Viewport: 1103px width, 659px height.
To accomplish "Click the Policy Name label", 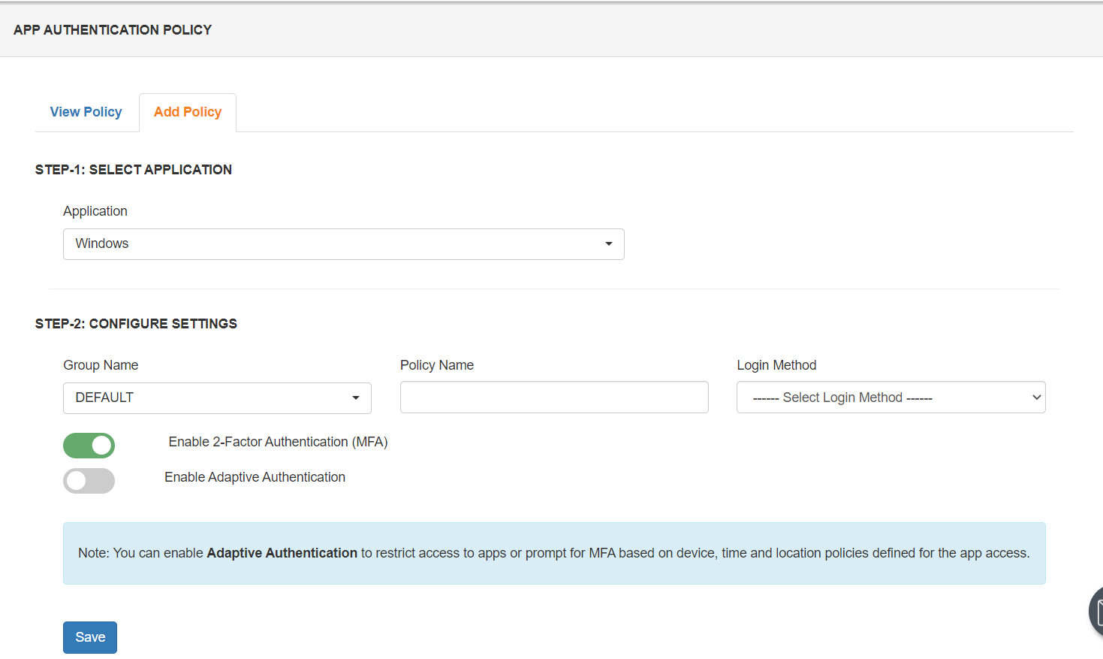I will pos(437,365).
